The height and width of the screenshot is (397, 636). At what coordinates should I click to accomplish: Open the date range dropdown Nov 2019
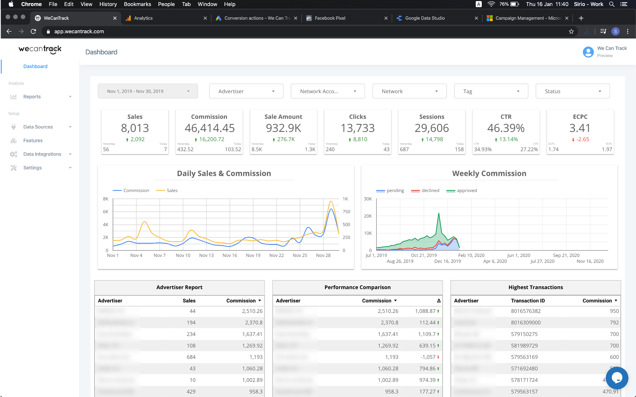pos(148,91)
